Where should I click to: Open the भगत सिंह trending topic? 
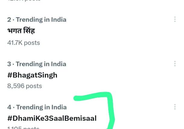pyautogui.click(x=21, y=31)
